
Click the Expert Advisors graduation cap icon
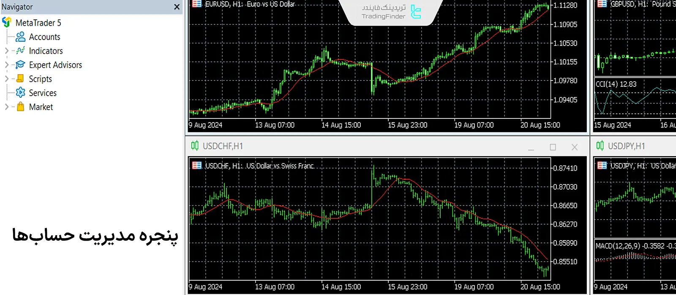pos(20,65)
